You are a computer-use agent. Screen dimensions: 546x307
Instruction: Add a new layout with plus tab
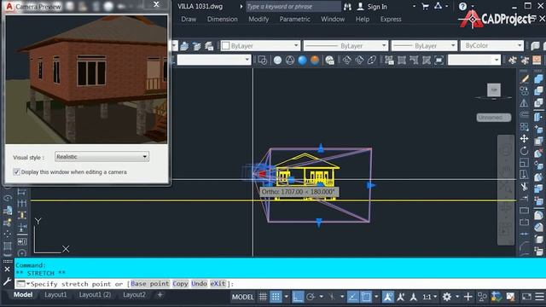tap(160, 295)
